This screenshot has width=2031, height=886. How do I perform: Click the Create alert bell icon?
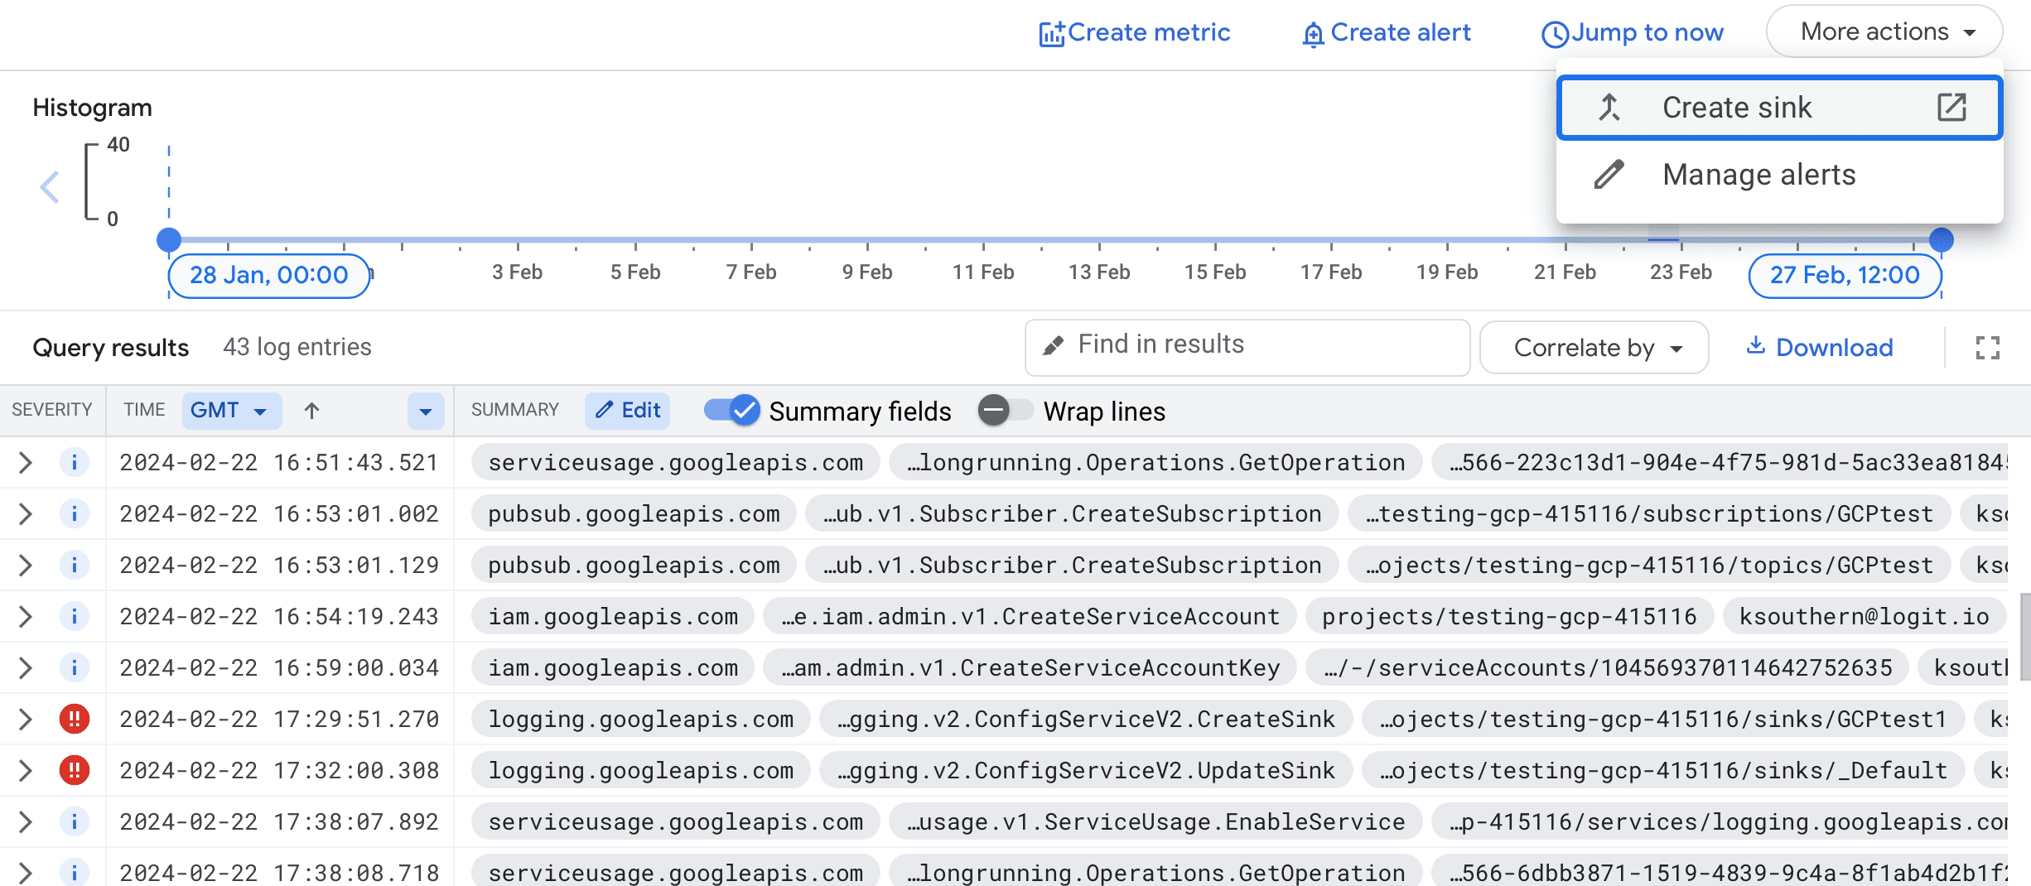click(x=1313, y=35)
